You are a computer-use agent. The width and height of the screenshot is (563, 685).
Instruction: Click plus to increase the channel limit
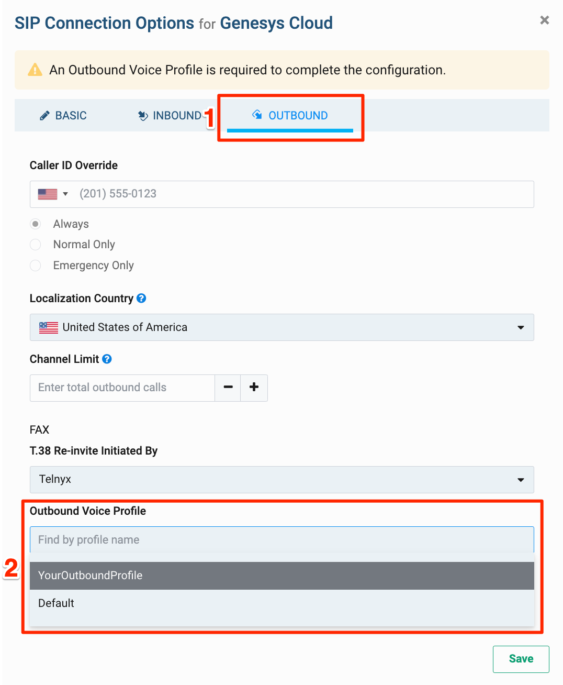tap(254, 388)
